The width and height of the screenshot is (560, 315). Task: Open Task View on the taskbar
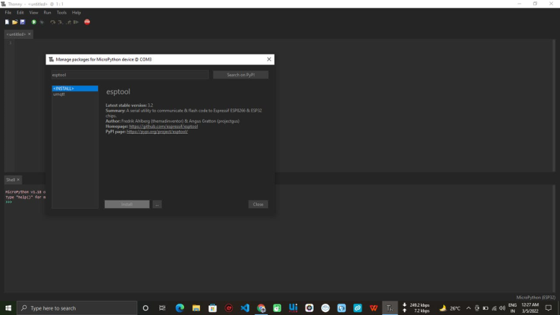pos(162,308)
